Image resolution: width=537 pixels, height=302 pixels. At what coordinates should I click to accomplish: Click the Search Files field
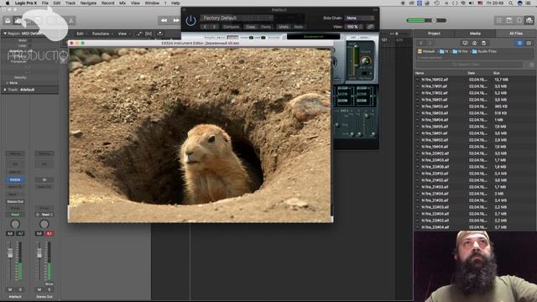[470, 65]
